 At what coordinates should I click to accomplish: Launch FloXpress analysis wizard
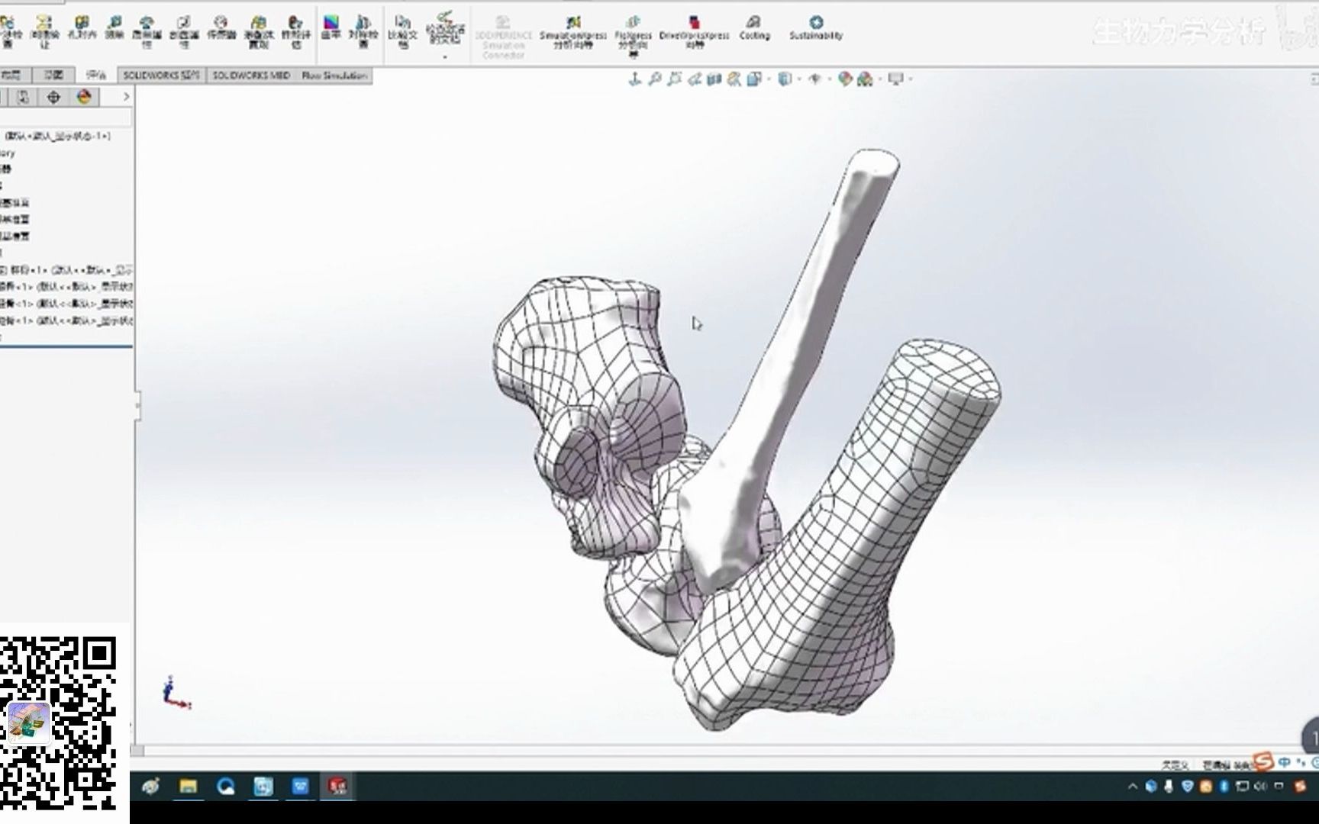pyautogui.click(x=633, y=35)
